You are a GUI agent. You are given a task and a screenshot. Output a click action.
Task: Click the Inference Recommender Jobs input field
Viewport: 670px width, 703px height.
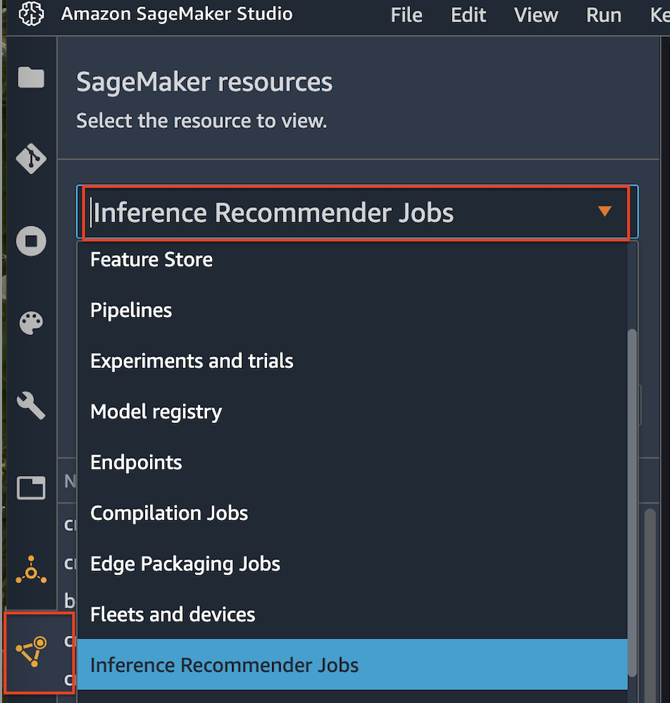click(321, 213)
